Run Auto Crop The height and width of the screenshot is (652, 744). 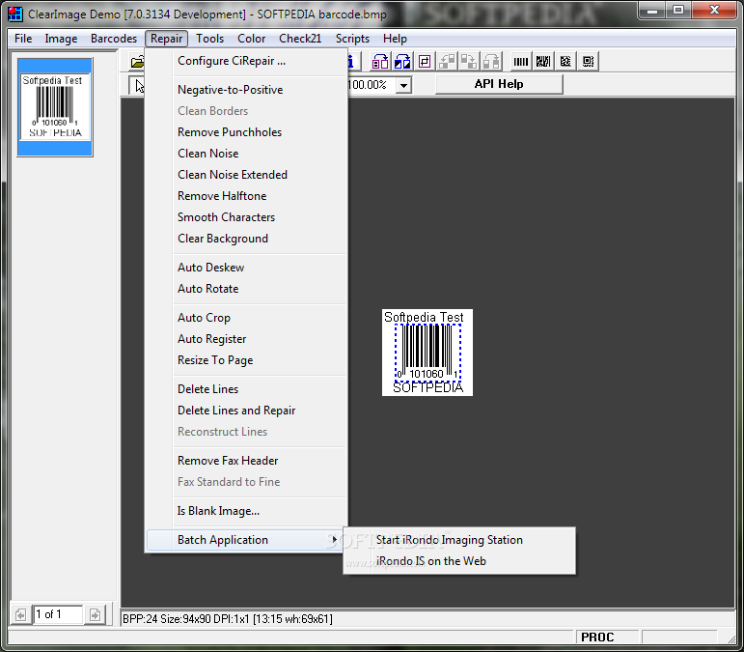(x=245, y=318)
